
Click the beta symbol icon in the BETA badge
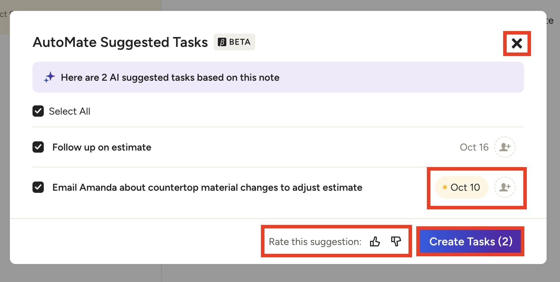(x=222, y=42)
